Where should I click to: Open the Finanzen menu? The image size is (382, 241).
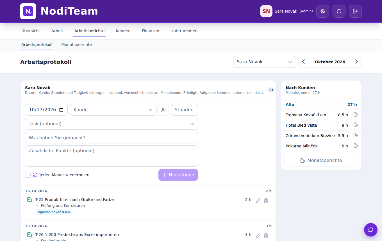pyautogui.click(x=151, y=31)
